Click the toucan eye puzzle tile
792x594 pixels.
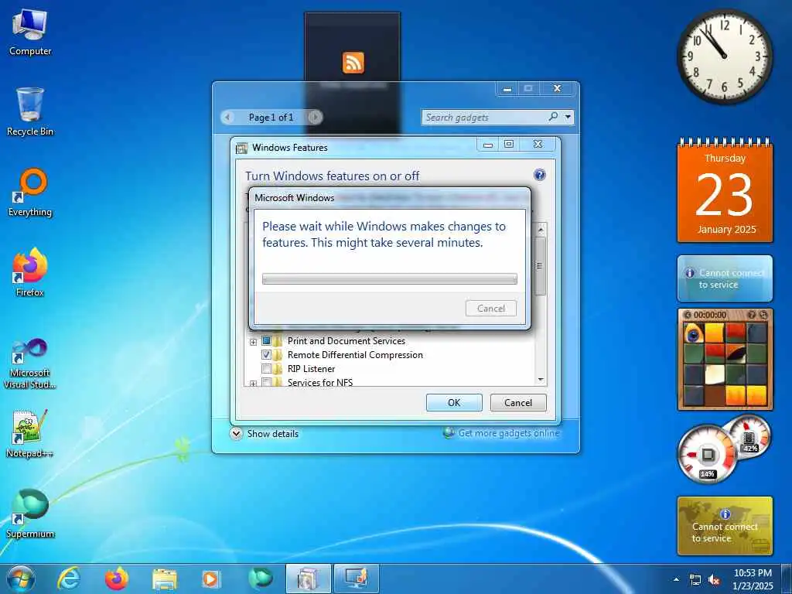click(694, 333)
